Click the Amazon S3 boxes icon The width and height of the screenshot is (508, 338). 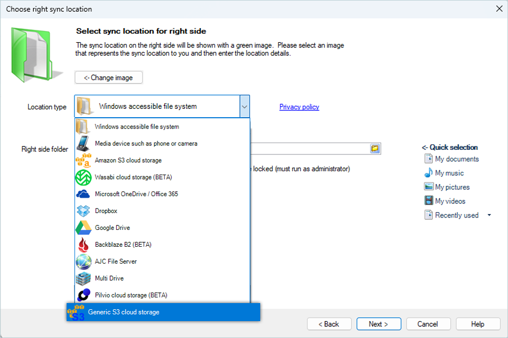(84, 160)
